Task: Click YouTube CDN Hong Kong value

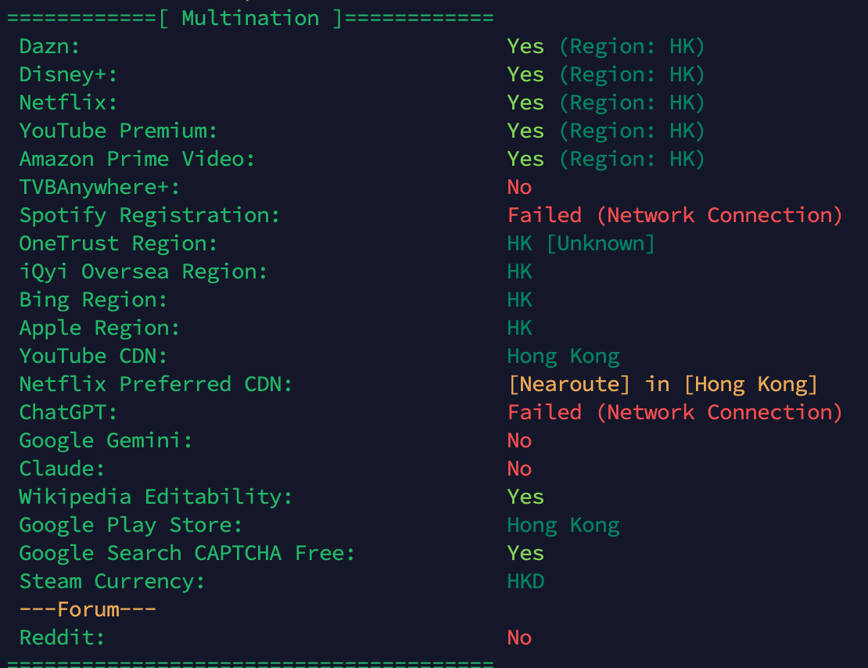Action: tap(564, 357)
